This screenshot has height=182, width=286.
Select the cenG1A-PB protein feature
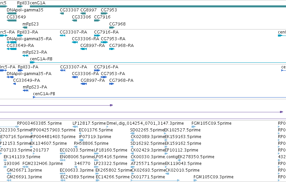coord(159,97)
